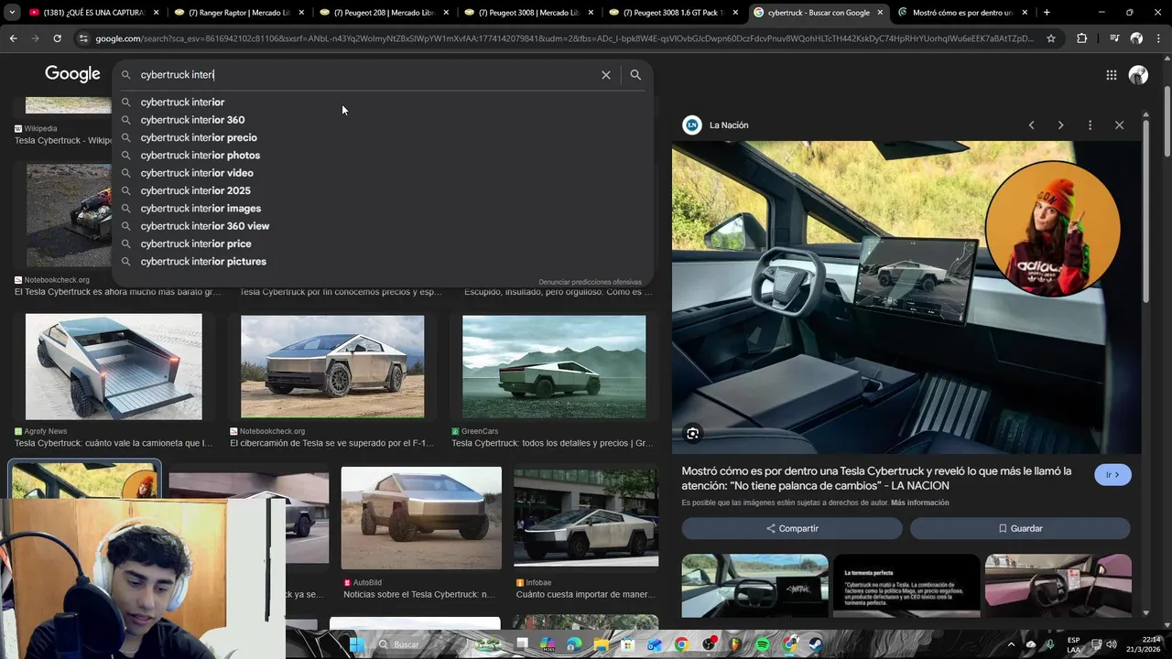The image size is (1172, 659).
Task: Open Spotify from the taskbar
Action: tap(763, 644)
